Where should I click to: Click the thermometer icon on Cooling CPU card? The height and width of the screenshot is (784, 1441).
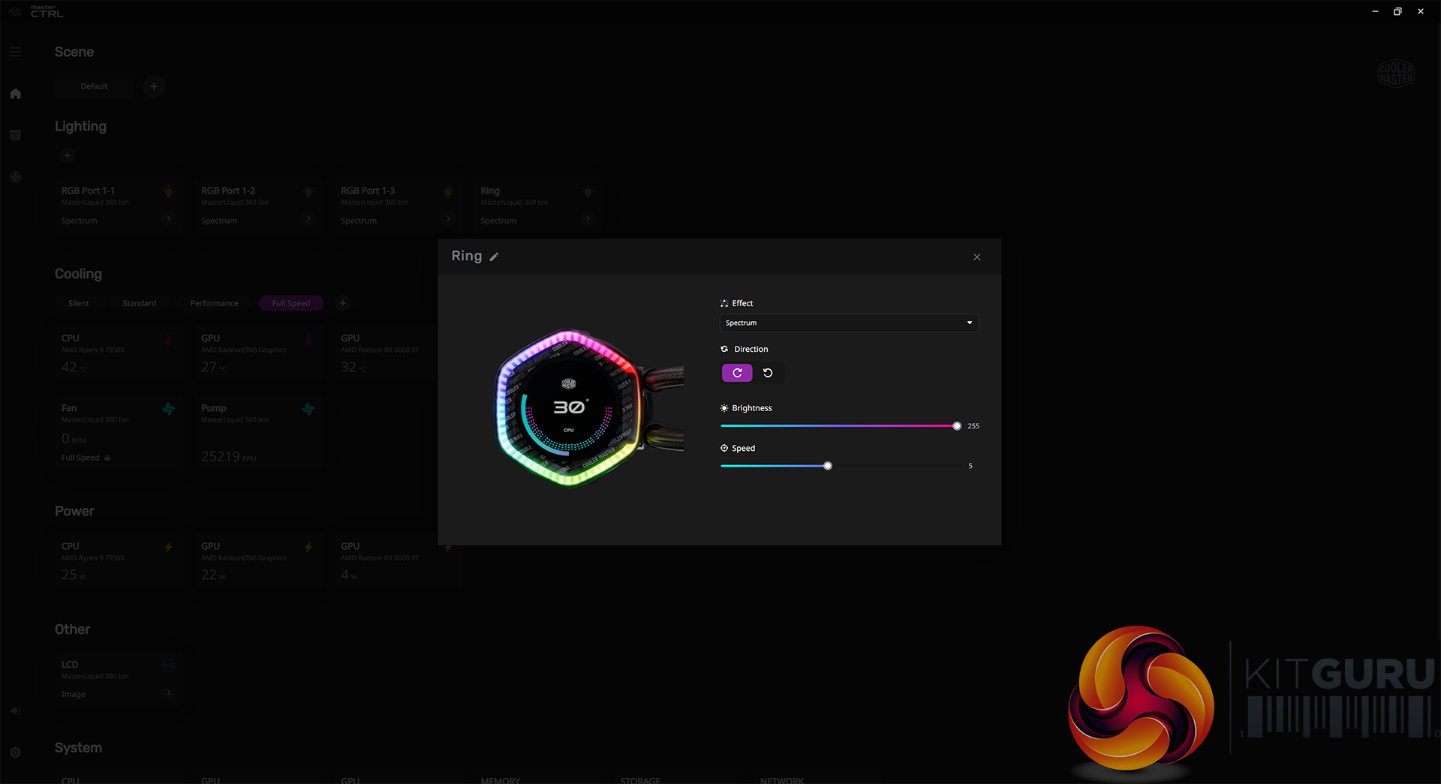coord(169,339)
